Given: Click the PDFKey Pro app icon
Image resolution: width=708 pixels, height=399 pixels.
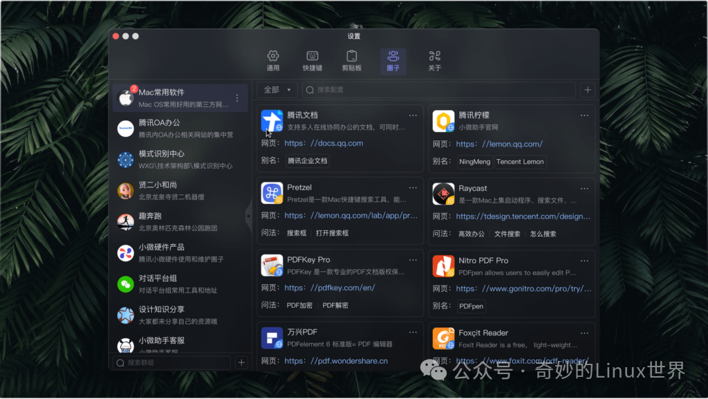Looking at the screenshot, I should [x=272, y=266].
